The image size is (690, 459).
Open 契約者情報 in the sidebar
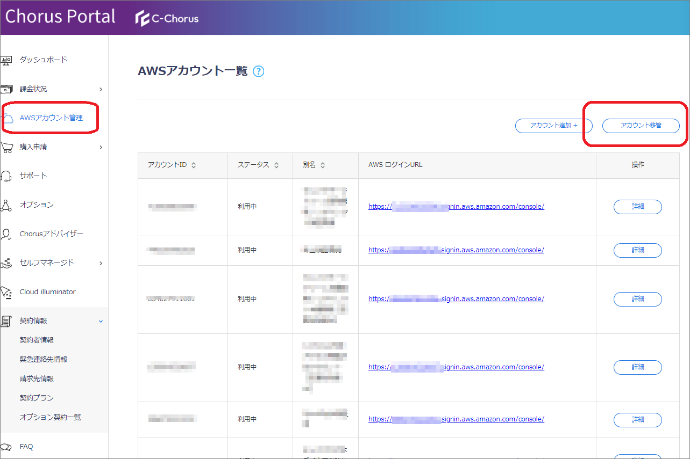[37, 340]
